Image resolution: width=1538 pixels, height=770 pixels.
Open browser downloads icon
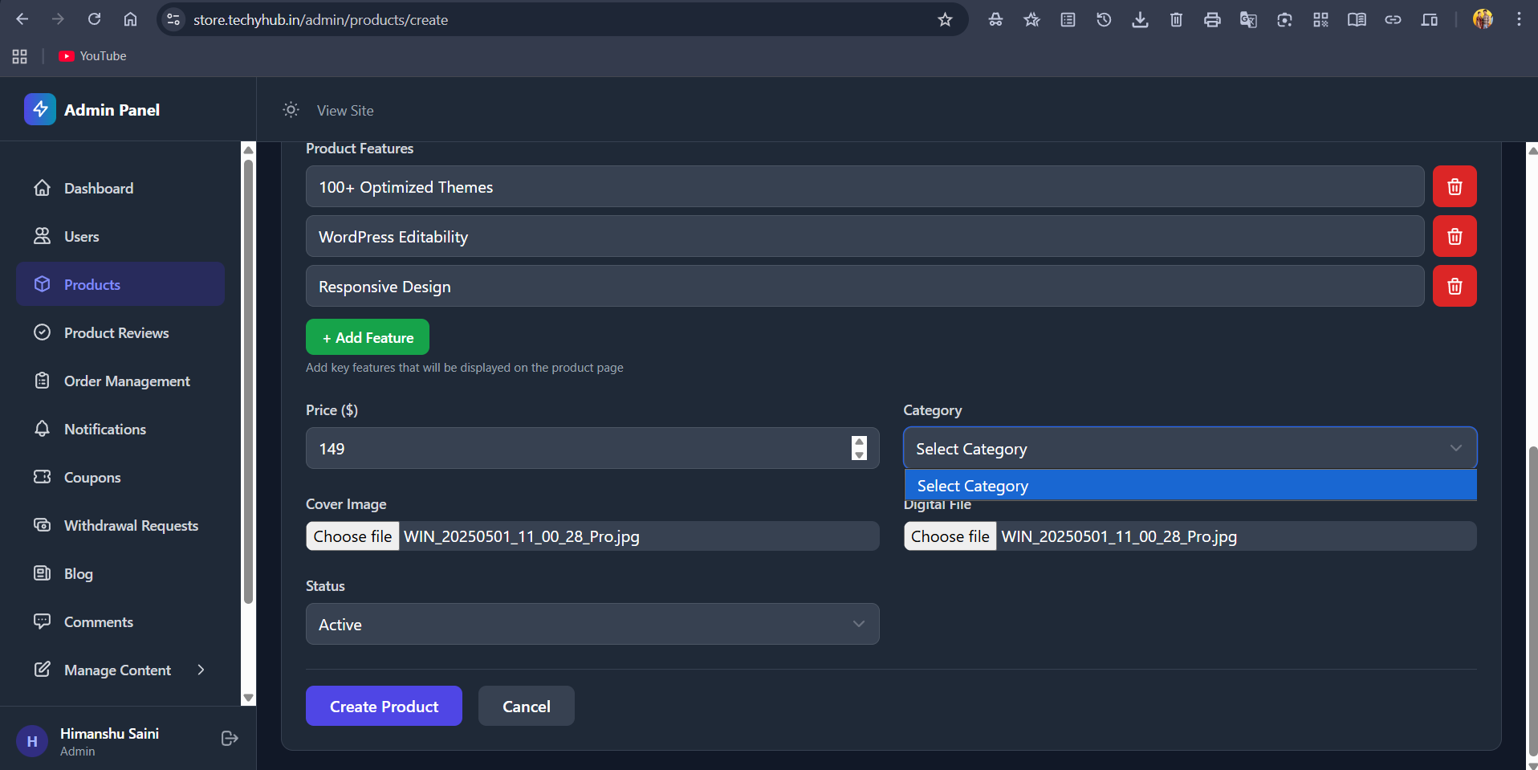pyautogui.click(x=1140, y=20)
